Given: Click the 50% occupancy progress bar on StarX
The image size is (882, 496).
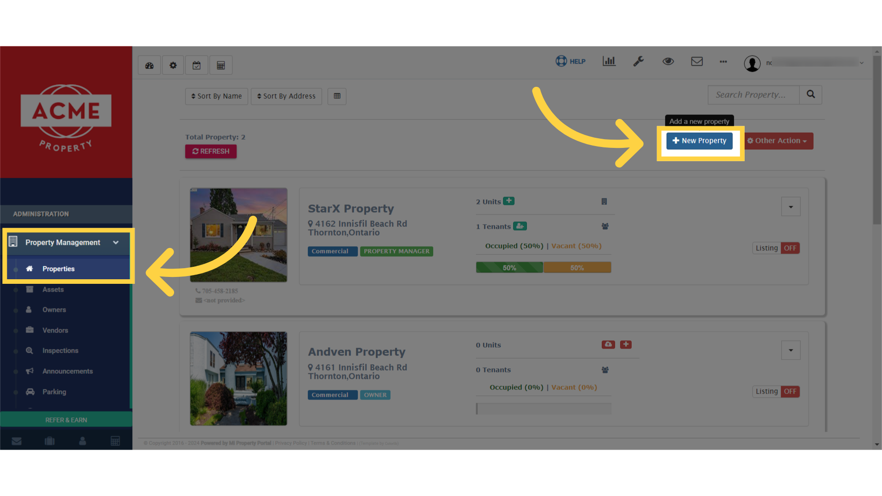Looking at the screenshot, I should pyautogui.click(x=509, y=267).
